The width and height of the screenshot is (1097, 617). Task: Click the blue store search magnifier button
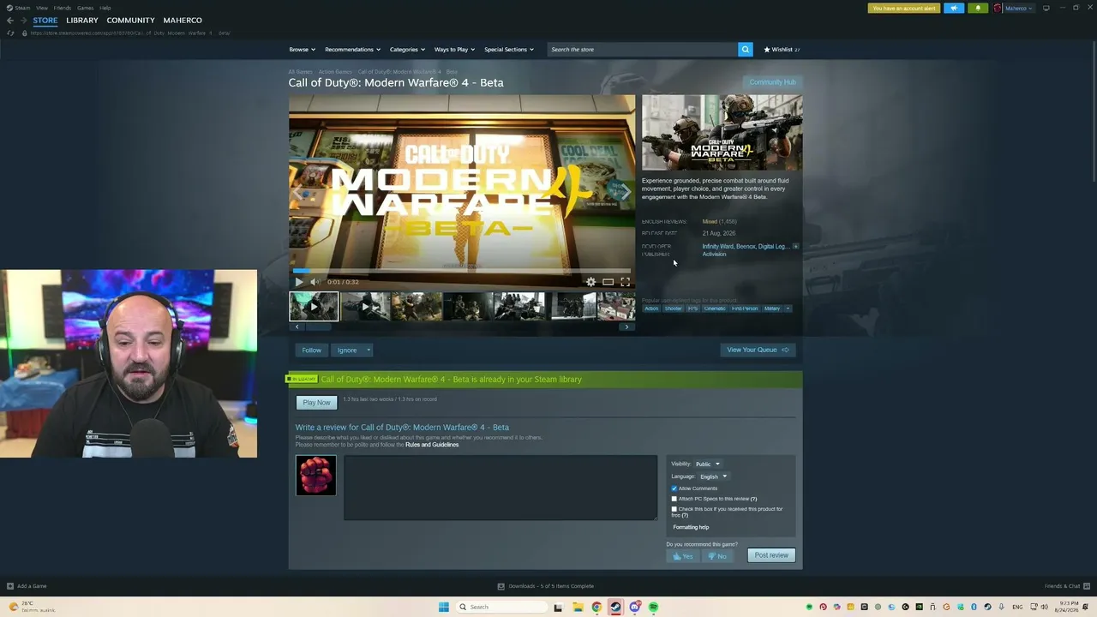click(746, 50)
